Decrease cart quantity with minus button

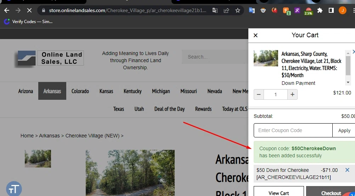(x=259, y=94)
